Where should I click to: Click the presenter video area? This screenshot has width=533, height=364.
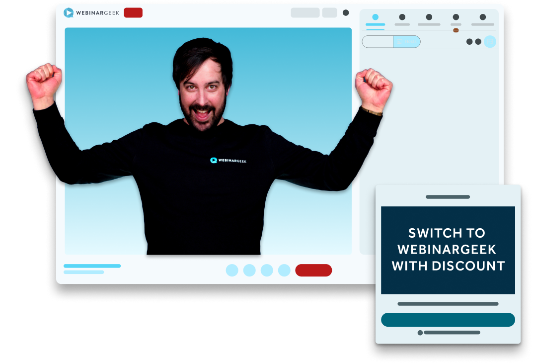coord(208,141)
